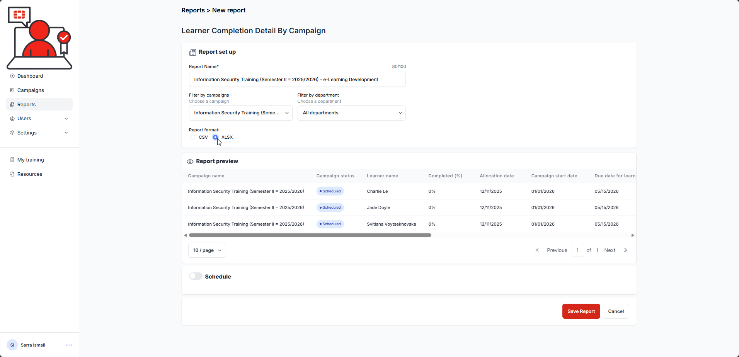This screenshot has width=739, height=357.
Task: Select the XLSX report format
Action: pos(215,138)
